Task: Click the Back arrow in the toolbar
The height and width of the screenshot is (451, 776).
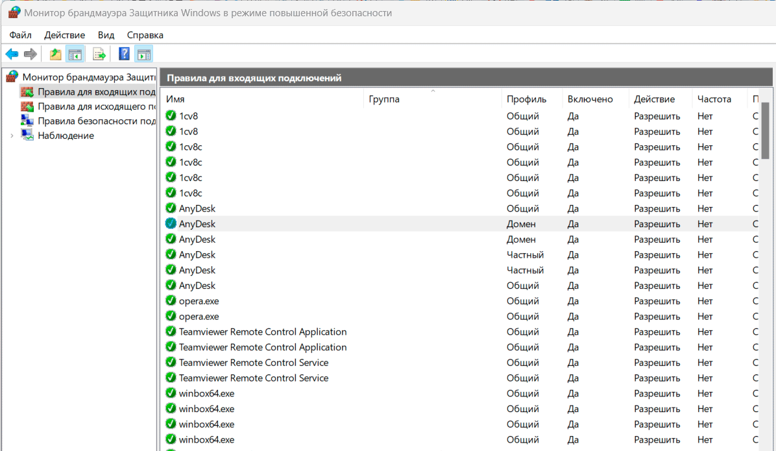Action: [12, 55]
